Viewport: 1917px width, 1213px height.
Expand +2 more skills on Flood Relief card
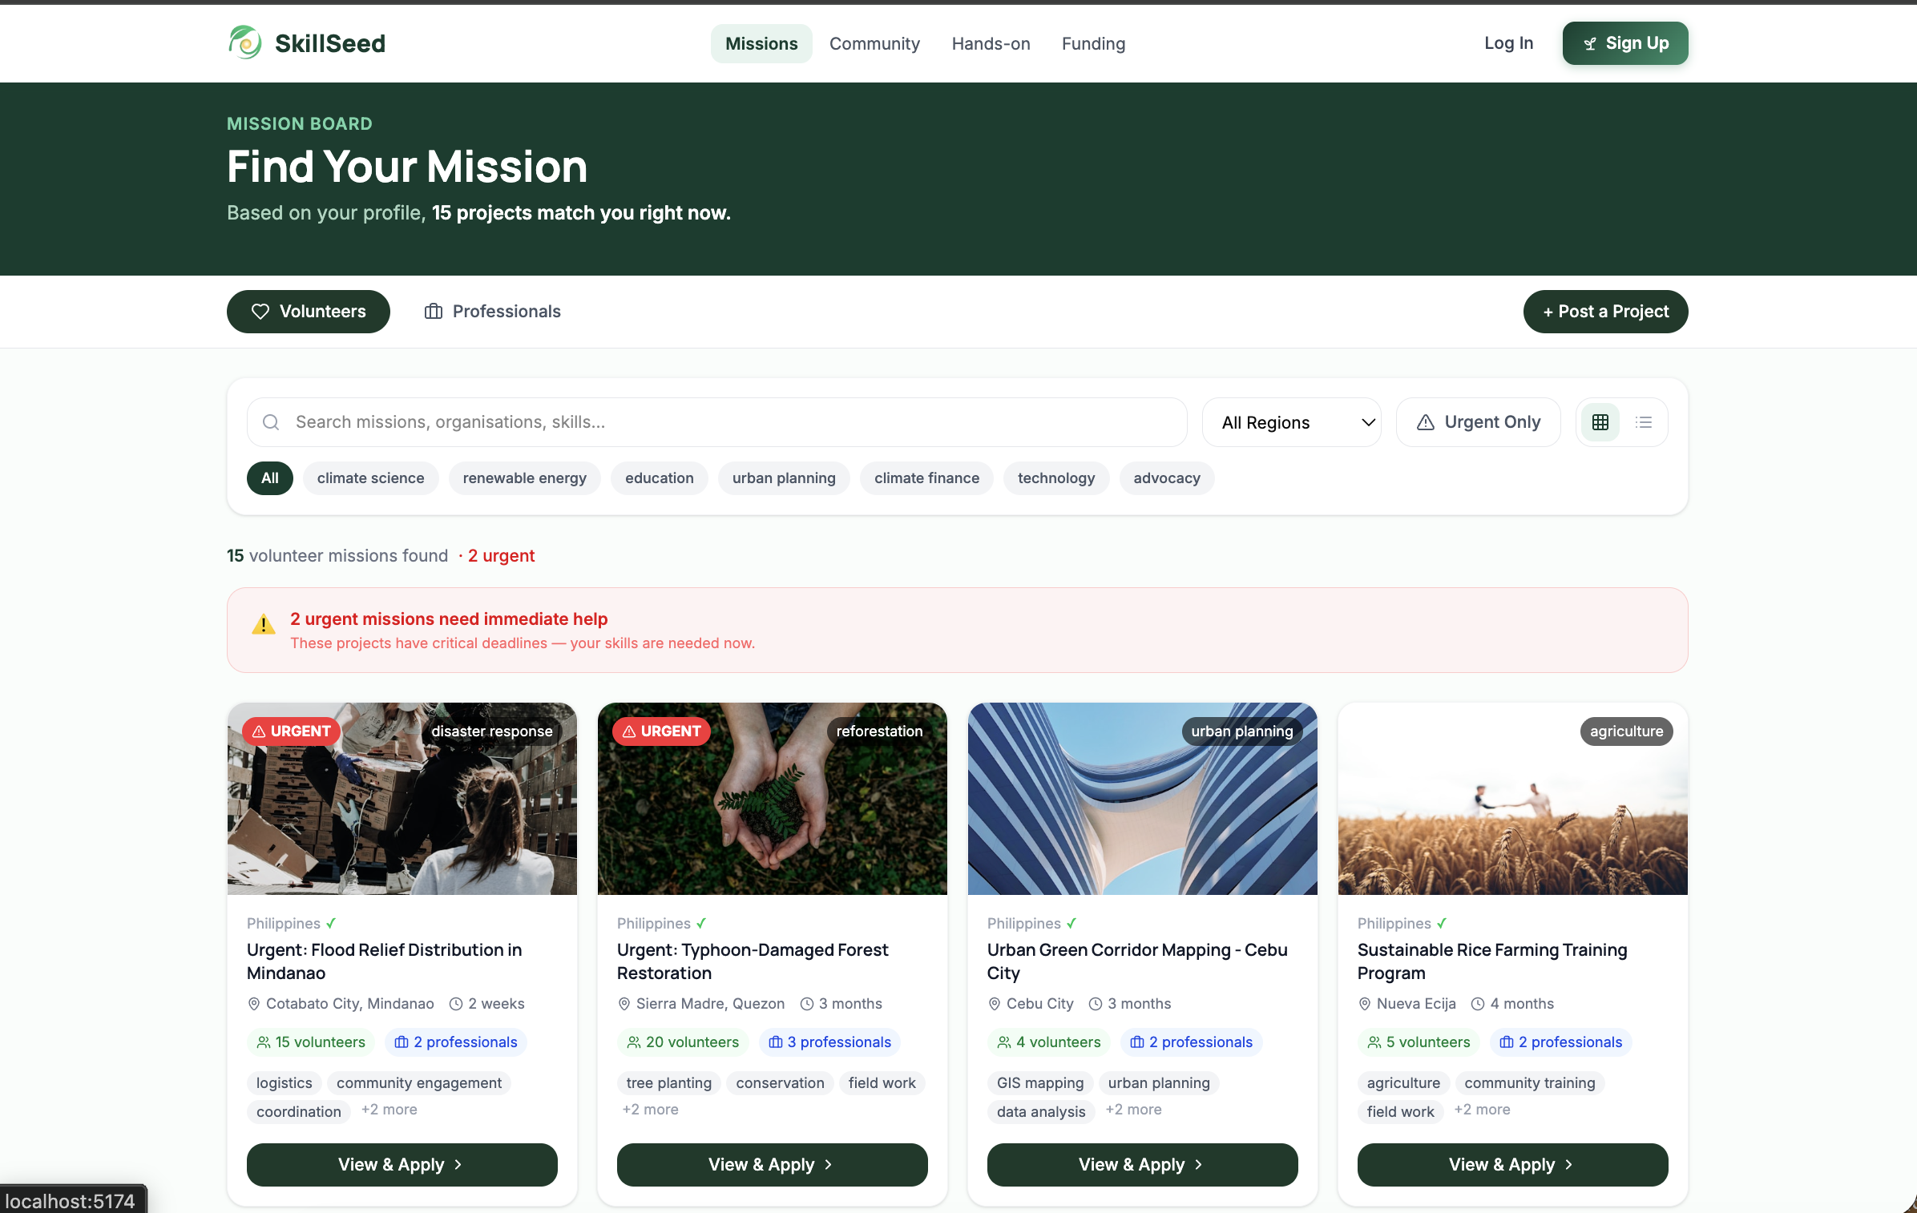point(389,1110)
